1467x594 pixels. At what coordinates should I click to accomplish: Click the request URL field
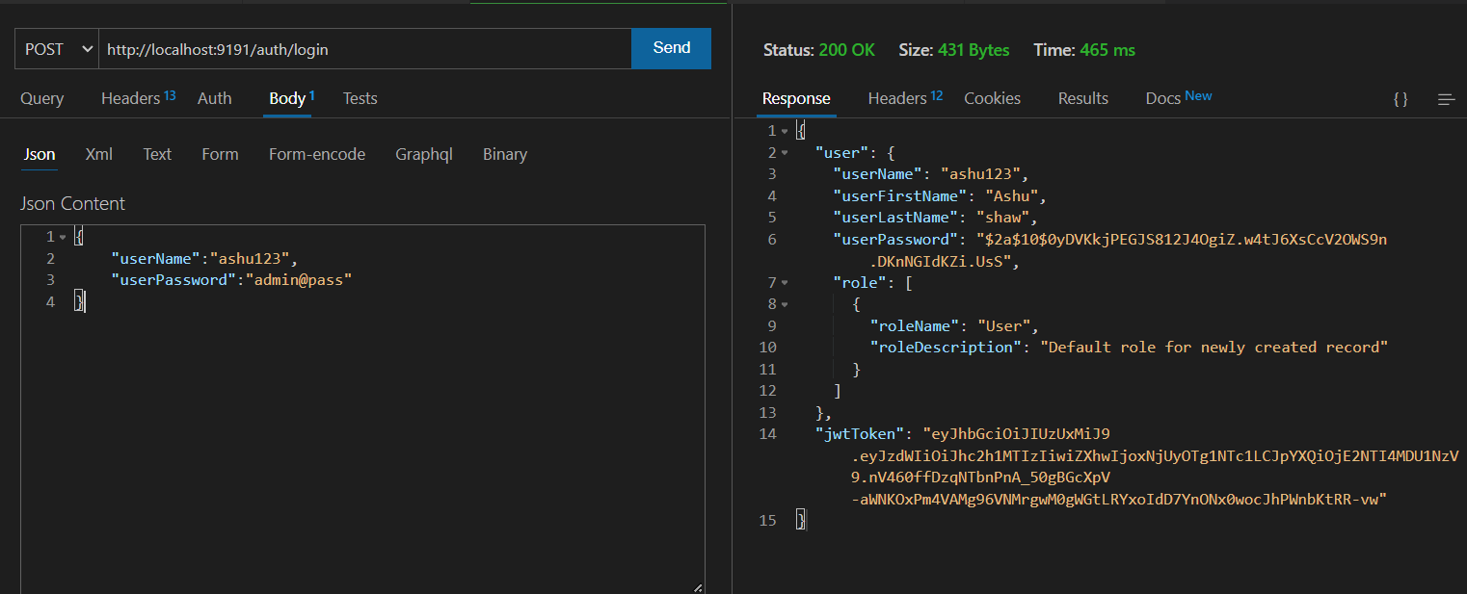[364, 49]
